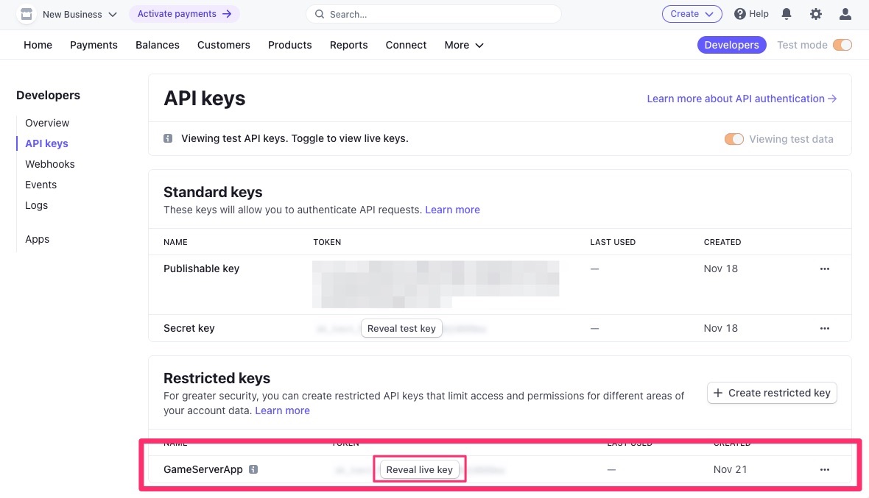
Task: Open the More navigation dropdown
Action: [x=463, y=45]
